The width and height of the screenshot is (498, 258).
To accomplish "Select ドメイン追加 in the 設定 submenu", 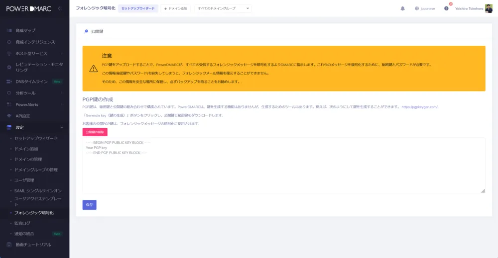I will (x=26, y=149).
